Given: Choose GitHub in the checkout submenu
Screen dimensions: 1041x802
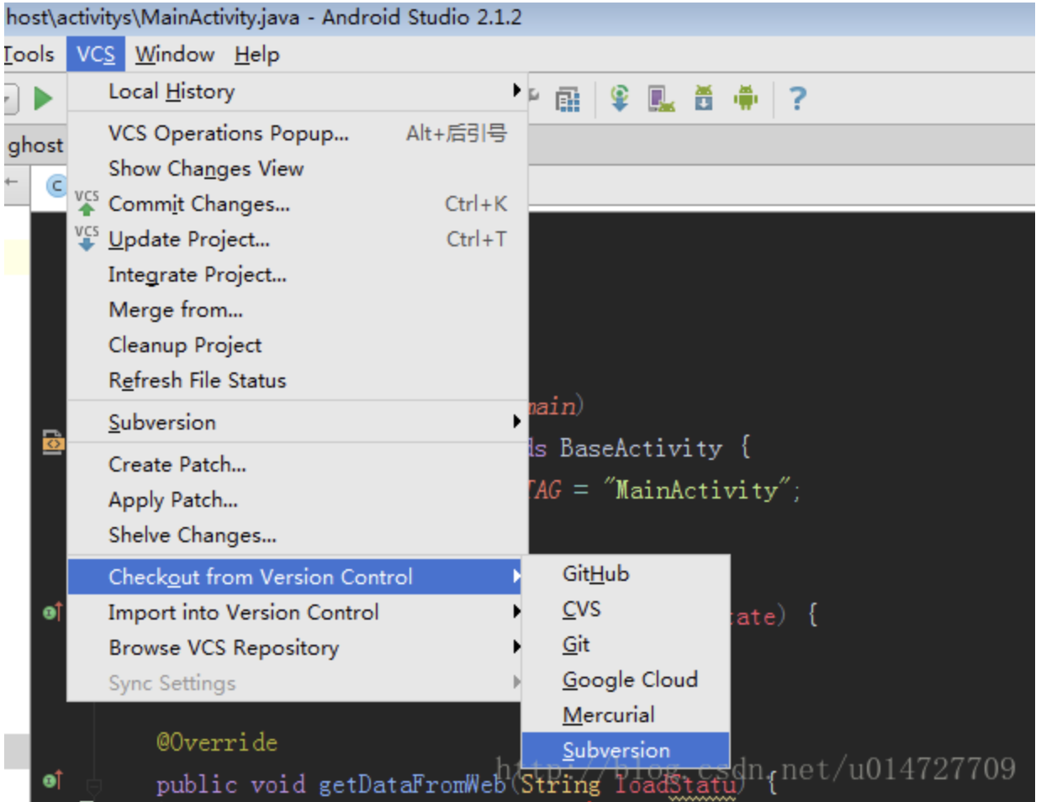Looking at the screenshot, I should coord(626,573).
